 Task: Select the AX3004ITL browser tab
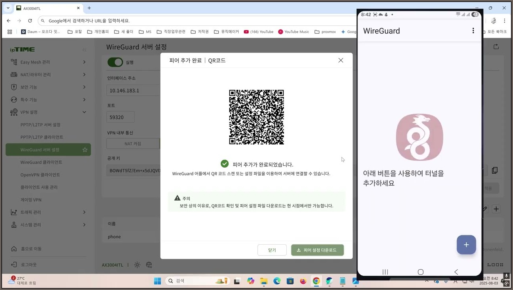48,8
